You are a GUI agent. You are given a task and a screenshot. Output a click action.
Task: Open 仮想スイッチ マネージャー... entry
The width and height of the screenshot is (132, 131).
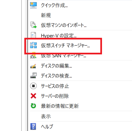[x=65, y=45]
